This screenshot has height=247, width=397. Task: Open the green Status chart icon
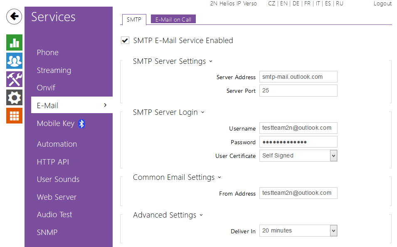[14, 42]
